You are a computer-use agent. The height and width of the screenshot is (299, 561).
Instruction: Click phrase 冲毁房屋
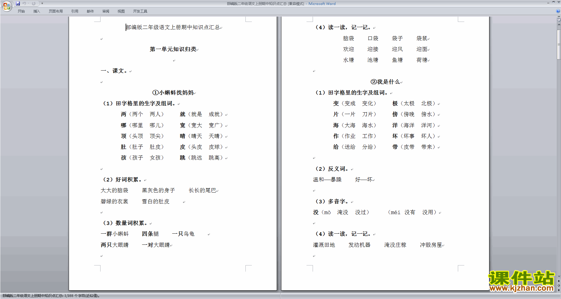click(431, 245)
